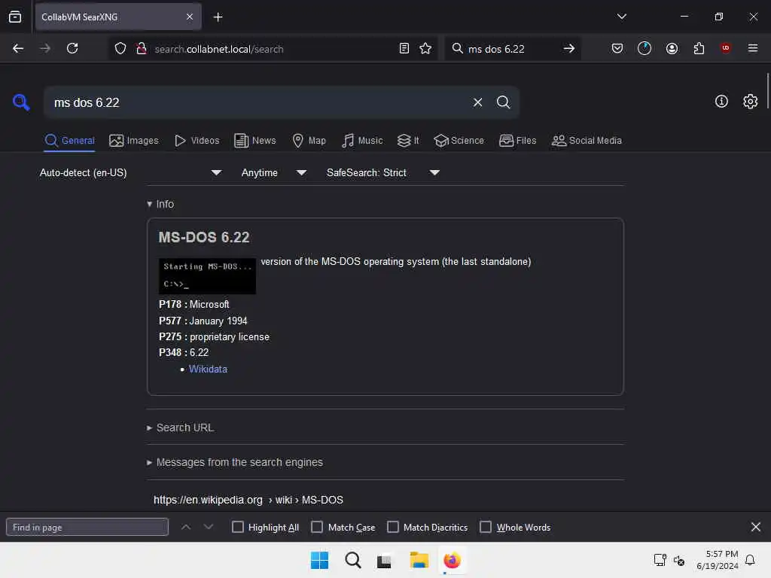Open the list all tabs chevron
This screenshot has height=578, width=771.
click(x=621, y=17)
